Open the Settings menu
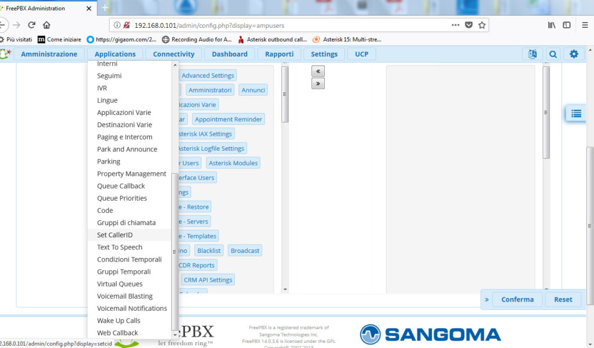The width and height of the screenshot is (594, 348). coord(324,54)
